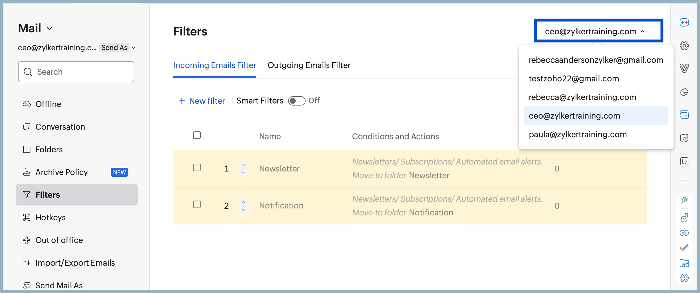Check the select-all checkbox in table header
The image size is (700, 293).
pos(197,135)
